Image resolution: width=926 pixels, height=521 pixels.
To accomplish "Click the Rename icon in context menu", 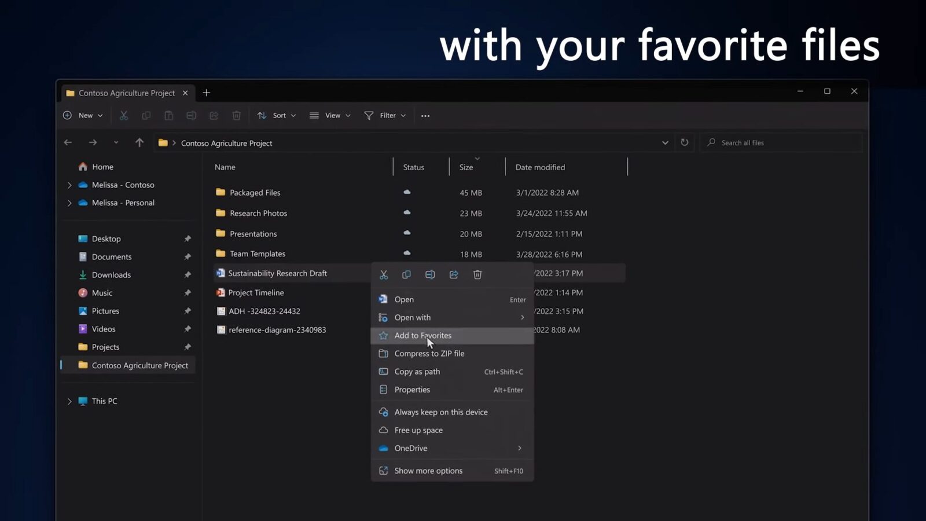I will [x=430, y=274].
